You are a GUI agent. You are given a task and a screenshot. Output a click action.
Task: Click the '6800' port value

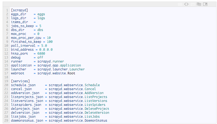click(41, 54)
